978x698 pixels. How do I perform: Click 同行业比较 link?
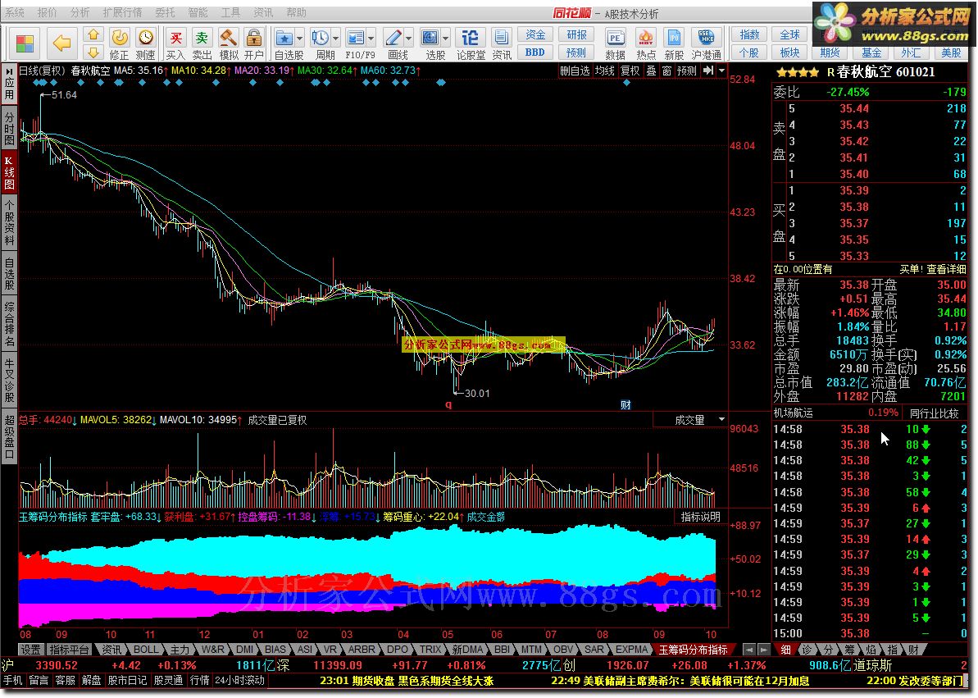pyautogui.click(x=934, y=413)
